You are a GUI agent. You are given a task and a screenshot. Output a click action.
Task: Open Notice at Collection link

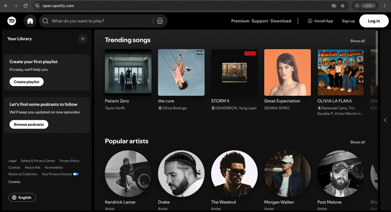[23, 174]
